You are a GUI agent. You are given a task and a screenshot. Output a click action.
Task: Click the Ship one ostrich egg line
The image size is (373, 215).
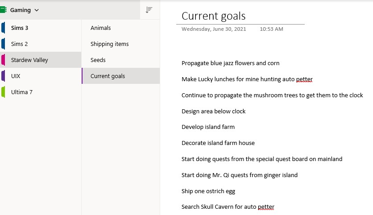[x=208, y=191]
